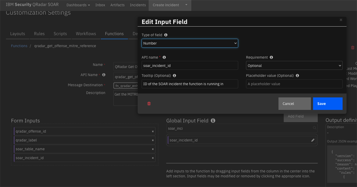Screen dimensions: 357x187
Task: Click info icon next to Type of field
Action: point(166,35)
